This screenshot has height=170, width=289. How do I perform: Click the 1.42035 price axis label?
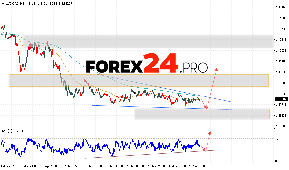point(281,51)
